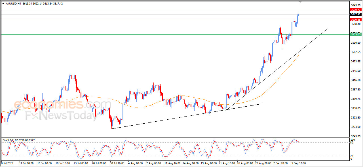Click the 3359.75 price axis label
The image size is (363, 167).
[355, 99]
